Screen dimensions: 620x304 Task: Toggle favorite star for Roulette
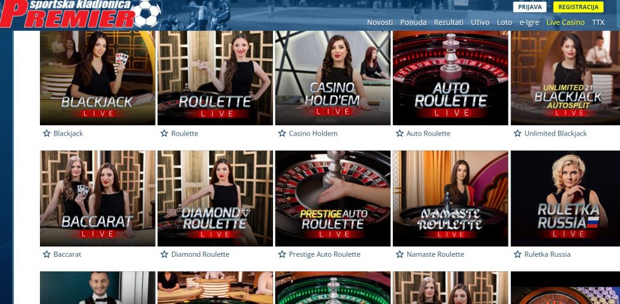point(165,133)
